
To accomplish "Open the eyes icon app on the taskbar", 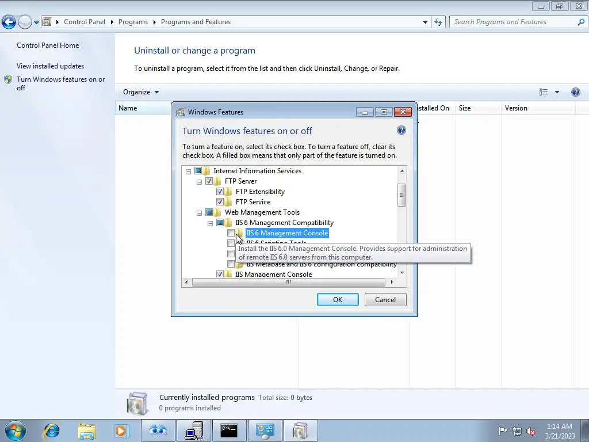I will pyautogui.click(x=158, y=430).
